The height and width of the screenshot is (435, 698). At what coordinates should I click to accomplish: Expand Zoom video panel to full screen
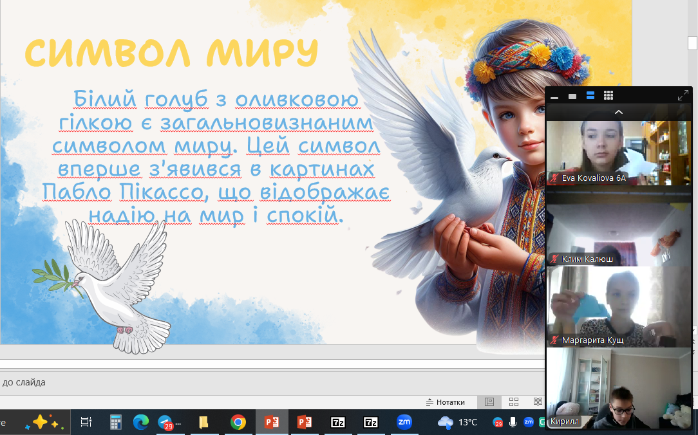683,96
